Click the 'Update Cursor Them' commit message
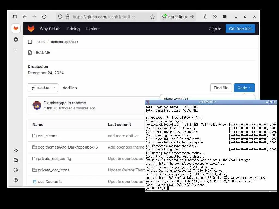279x209 pixels. pos(126,170)
